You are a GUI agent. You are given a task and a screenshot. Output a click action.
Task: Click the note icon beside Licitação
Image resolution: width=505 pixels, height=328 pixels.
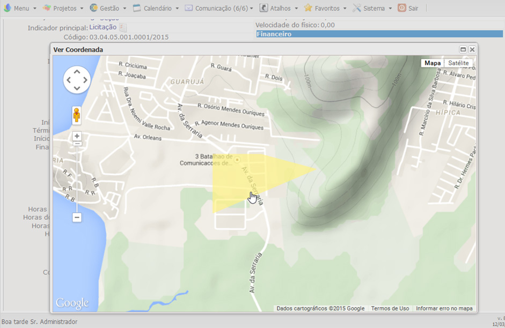[x=123, y=28]
